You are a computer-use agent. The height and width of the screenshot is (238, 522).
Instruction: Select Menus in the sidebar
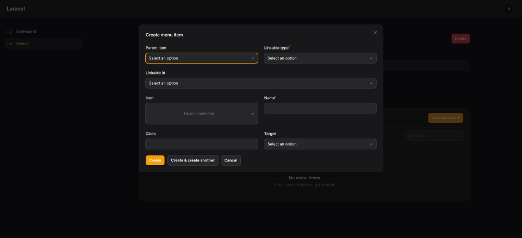23,43
